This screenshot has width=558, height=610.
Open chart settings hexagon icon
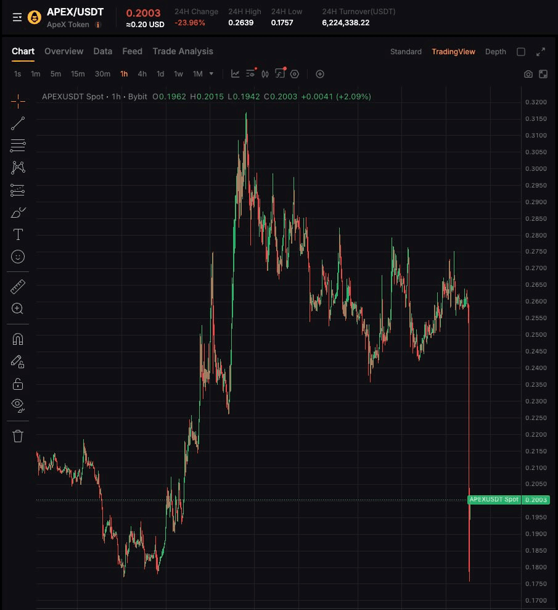[x=295, y=74]
